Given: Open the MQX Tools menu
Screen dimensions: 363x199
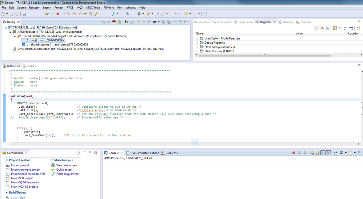Looking at the screenshot, I should [x=93, y=7].
